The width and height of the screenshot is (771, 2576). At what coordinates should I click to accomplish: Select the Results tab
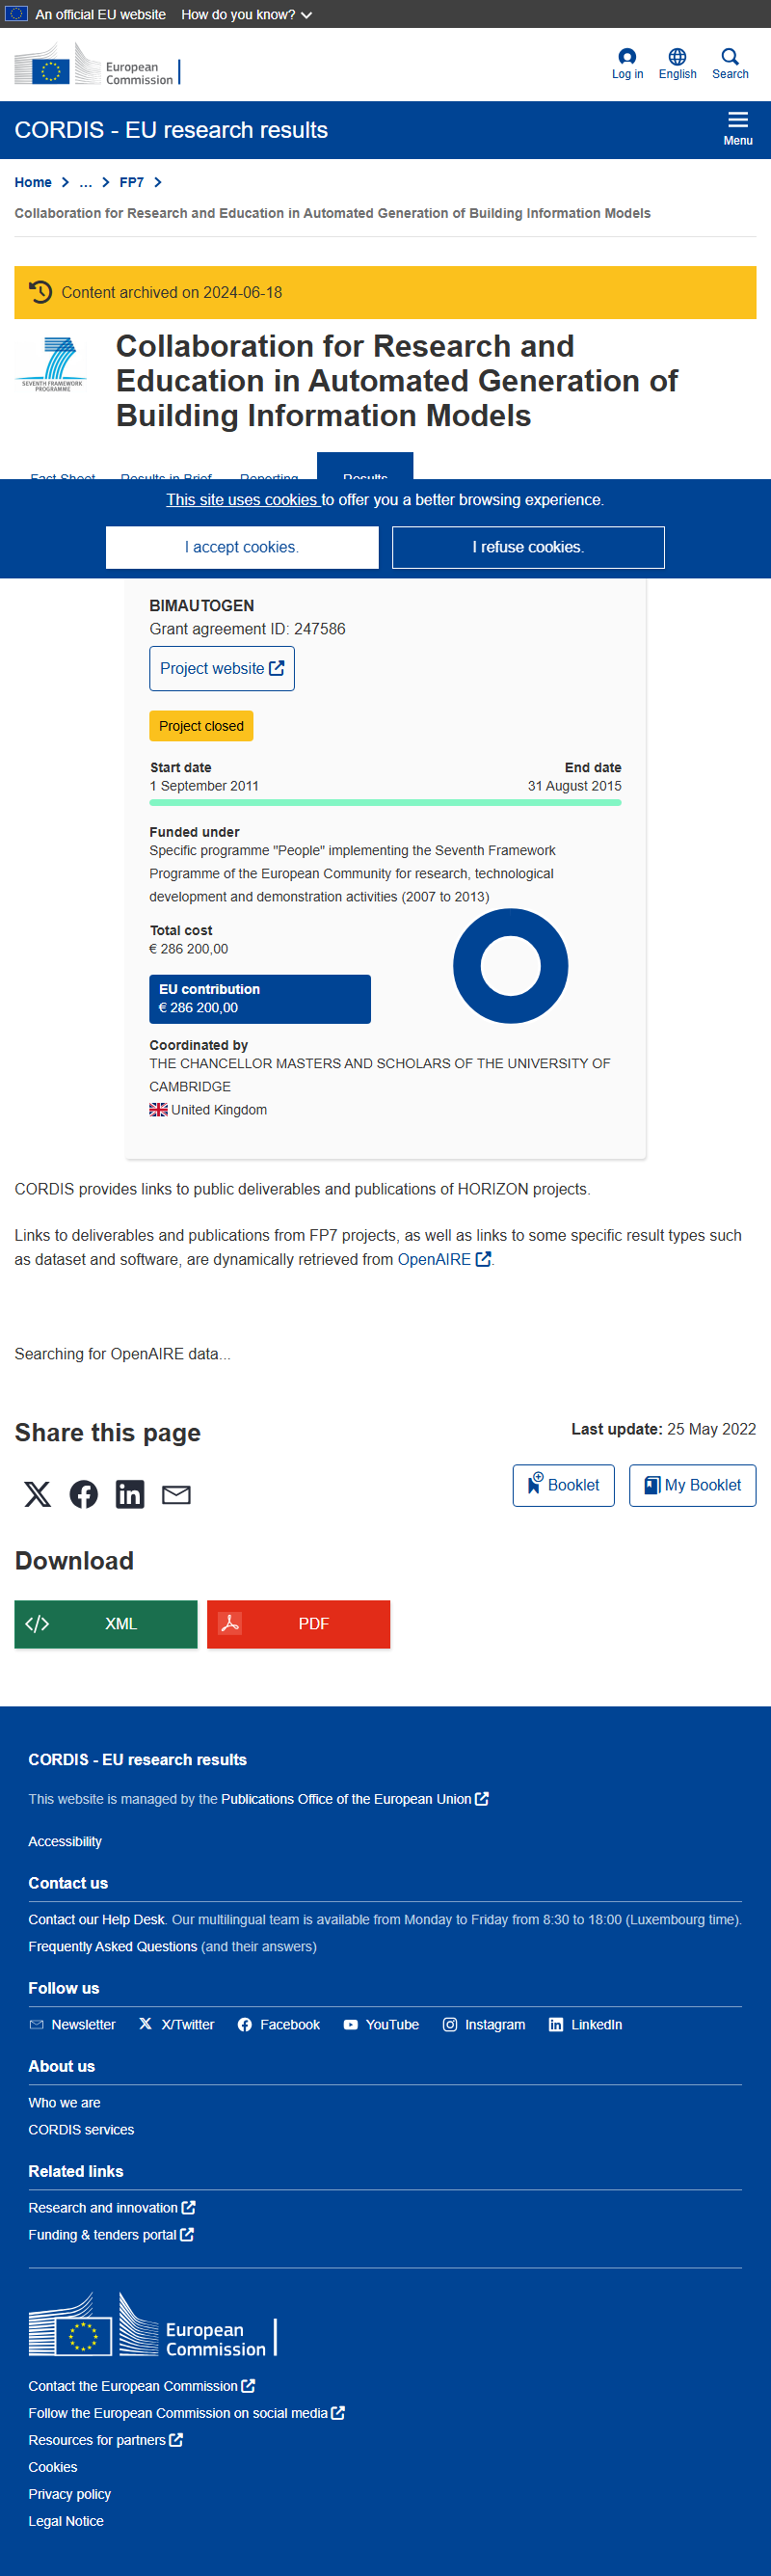(x=365, y=467)
